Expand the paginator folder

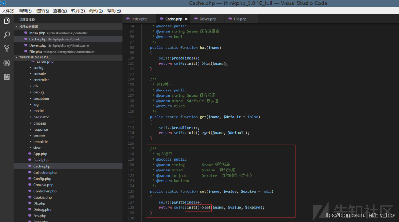point(41,117)
